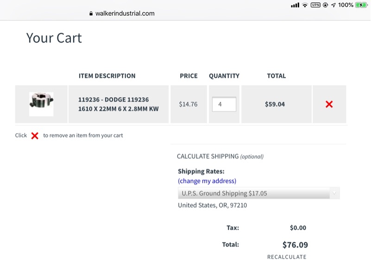Click the Your Cart heading
This screenshot has width=371, height=271.
pos(54,38)
